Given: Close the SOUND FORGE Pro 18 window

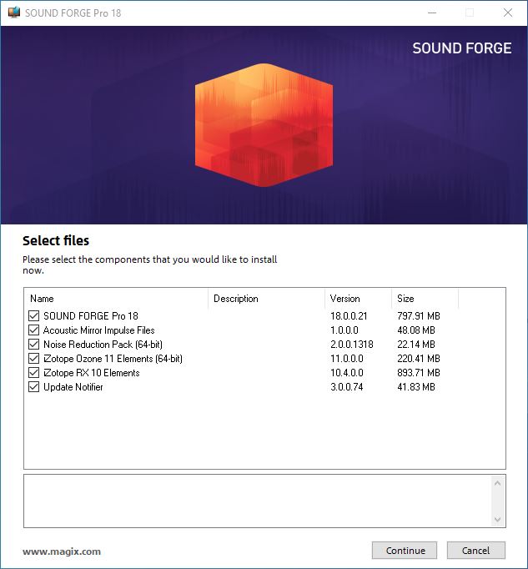Looking at the screenshot, I should [508, 13].
